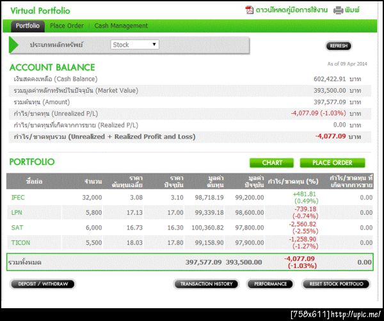Click LPN market value 98,600.00

pyautogui.click(x=250, y=212)
